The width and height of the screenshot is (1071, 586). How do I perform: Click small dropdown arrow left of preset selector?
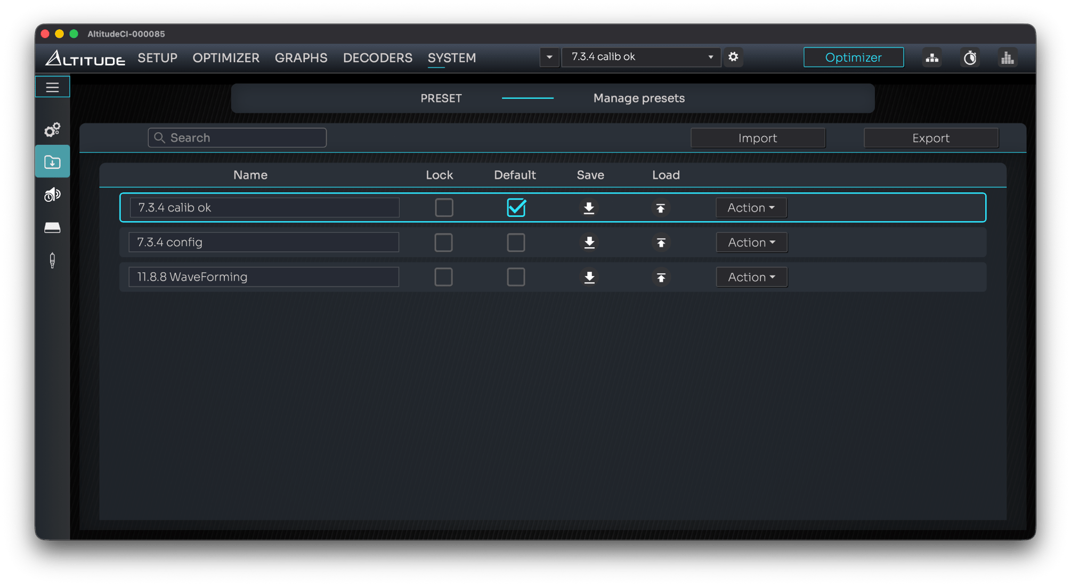(x=549, y=57)
